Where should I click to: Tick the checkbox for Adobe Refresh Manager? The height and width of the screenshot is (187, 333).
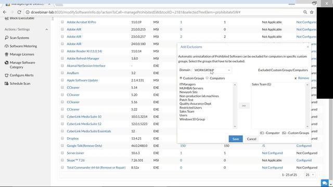62,58
